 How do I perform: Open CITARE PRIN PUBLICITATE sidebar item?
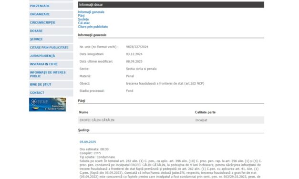pyautogui.click(x=51, y=48)
